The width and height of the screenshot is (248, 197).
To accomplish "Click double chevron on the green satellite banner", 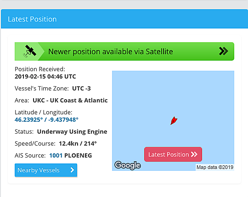I will [224, 51].
